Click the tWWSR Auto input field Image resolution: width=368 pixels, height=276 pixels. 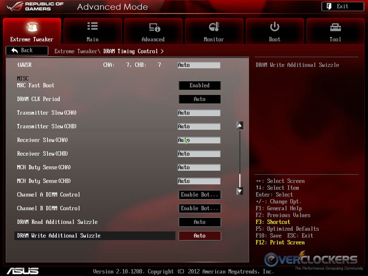(199, 65)
